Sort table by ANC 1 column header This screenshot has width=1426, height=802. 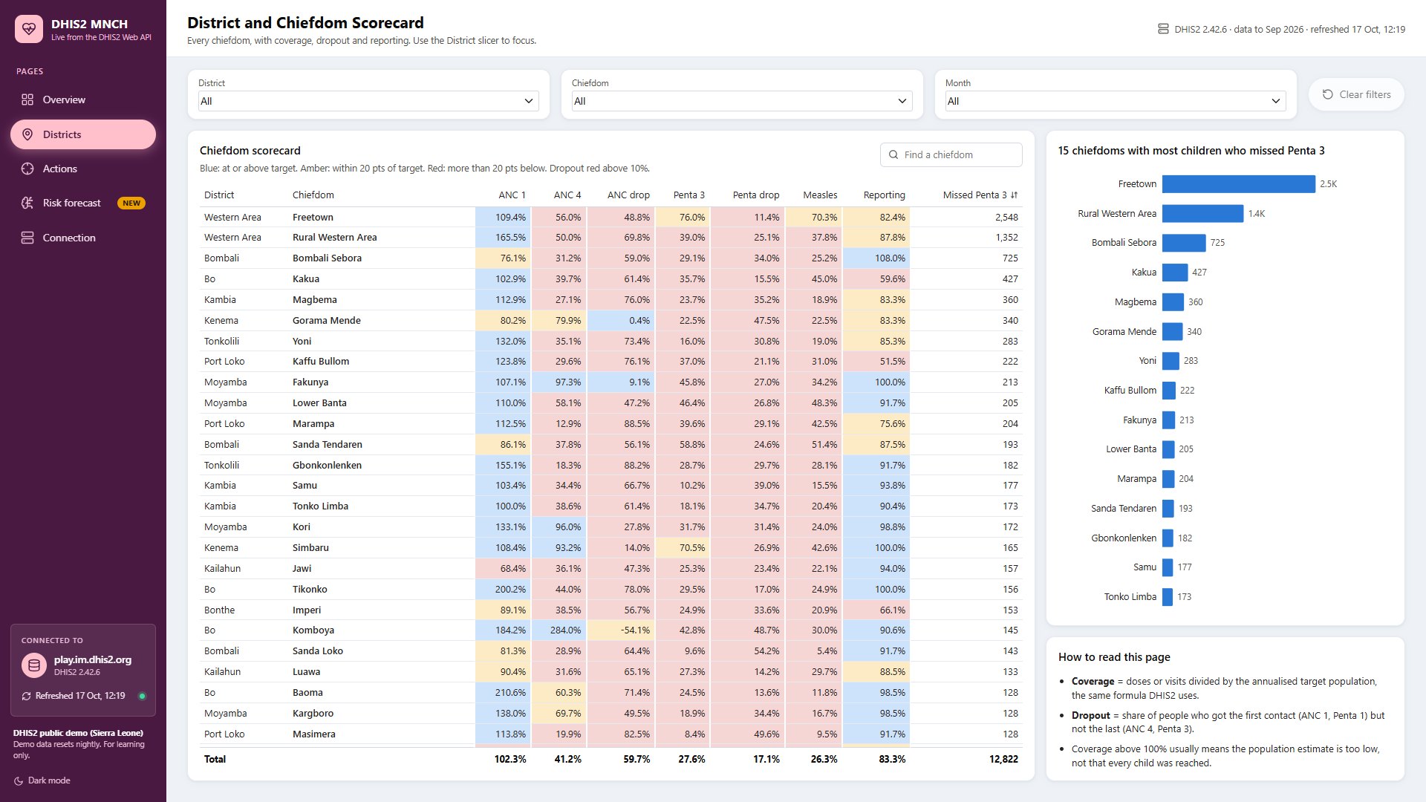click(512, 195)
